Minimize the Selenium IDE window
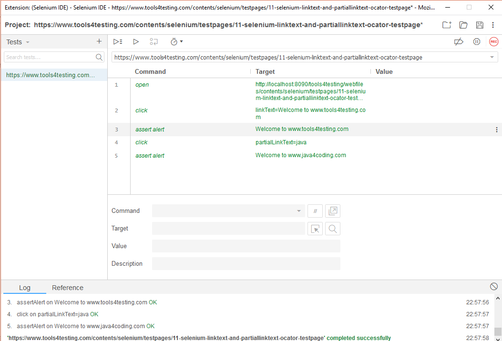 click(448, 7)
